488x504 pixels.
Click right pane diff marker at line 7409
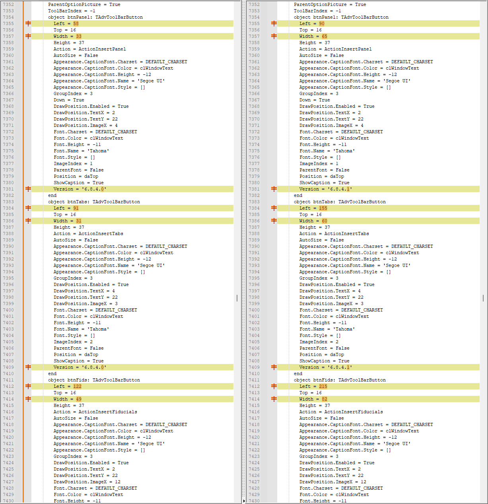point(274,367)
